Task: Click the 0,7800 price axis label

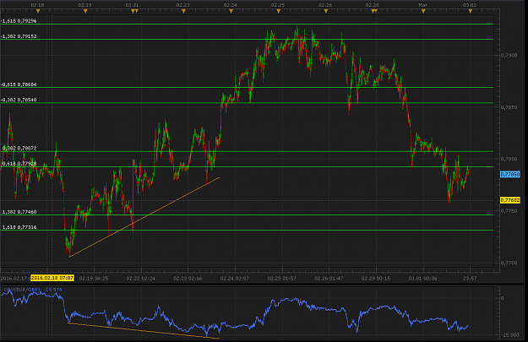Action: pos(509,159)
